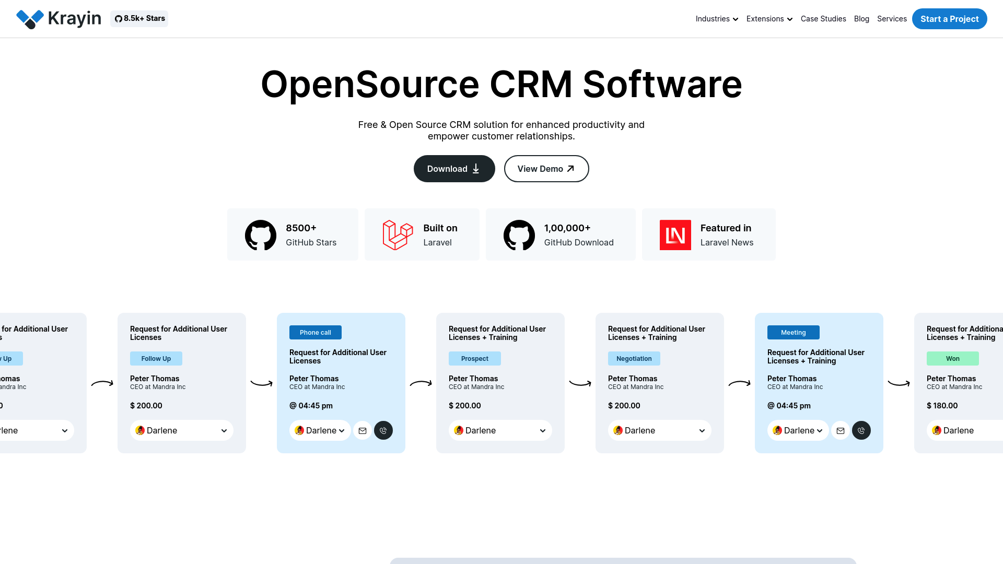Screen dimensions: 1003x564
Task: Click the Laravel logo icon
Action: pyautogui.click(x=398, y=235)
